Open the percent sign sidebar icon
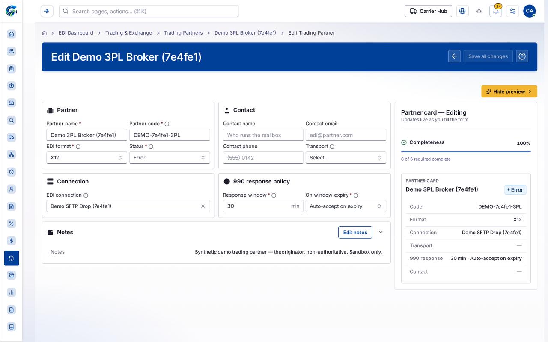Viewport: 548px width, 342px height. tap(12, 224)
